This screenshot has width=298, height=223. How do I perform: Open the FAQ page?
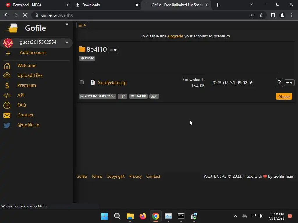[22, 105]
